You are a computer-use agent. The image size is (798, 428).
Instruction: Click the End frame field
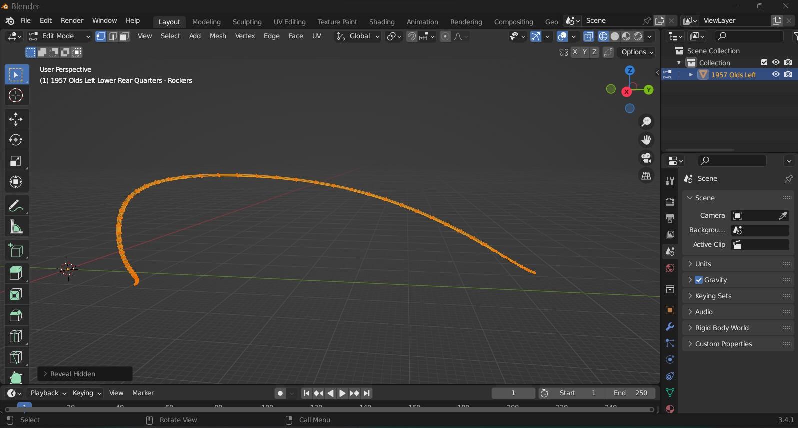tap(631, 393)
